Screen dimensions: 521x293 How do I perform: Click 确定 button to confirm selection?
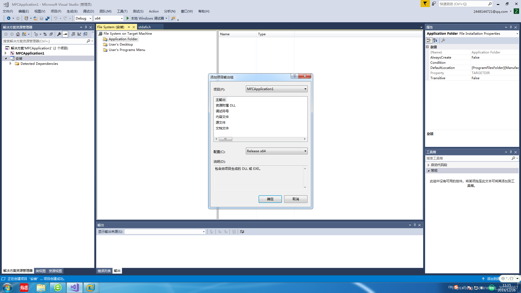pyautogui.click(x=270, y=199)
